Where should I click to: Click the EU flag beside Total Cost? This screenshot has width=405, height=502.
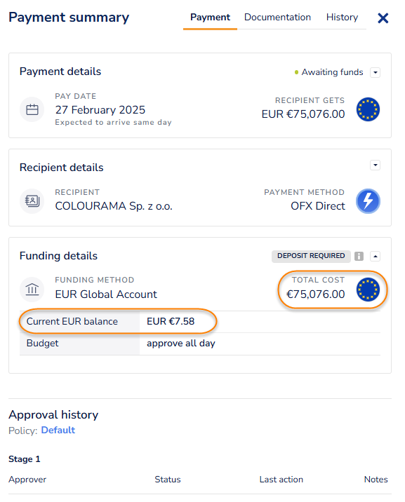tap(368, 290)
